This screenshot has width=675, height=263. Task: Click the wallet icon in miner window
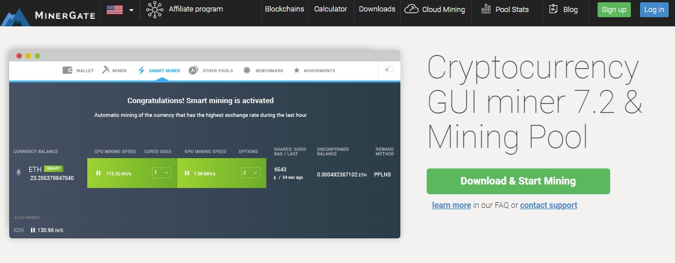(x=68, y=70)
